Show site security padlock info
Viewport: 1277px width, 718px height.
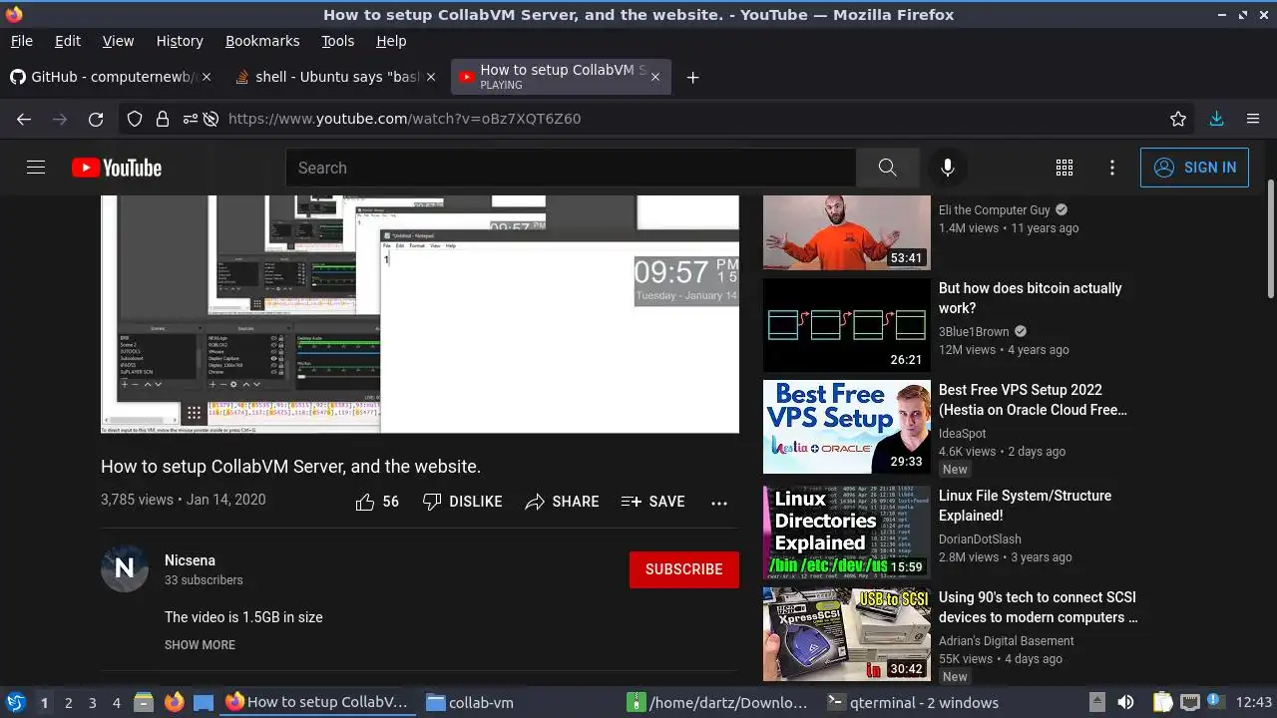pyautogui.click(x=163, y=119)
